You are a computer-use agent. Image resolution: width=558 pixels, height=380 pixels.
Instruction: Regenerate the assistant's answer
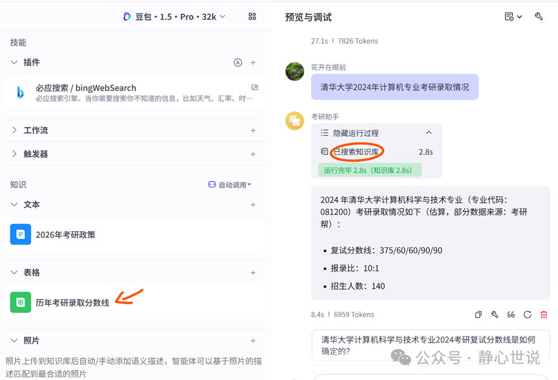(x=527, y=314)
